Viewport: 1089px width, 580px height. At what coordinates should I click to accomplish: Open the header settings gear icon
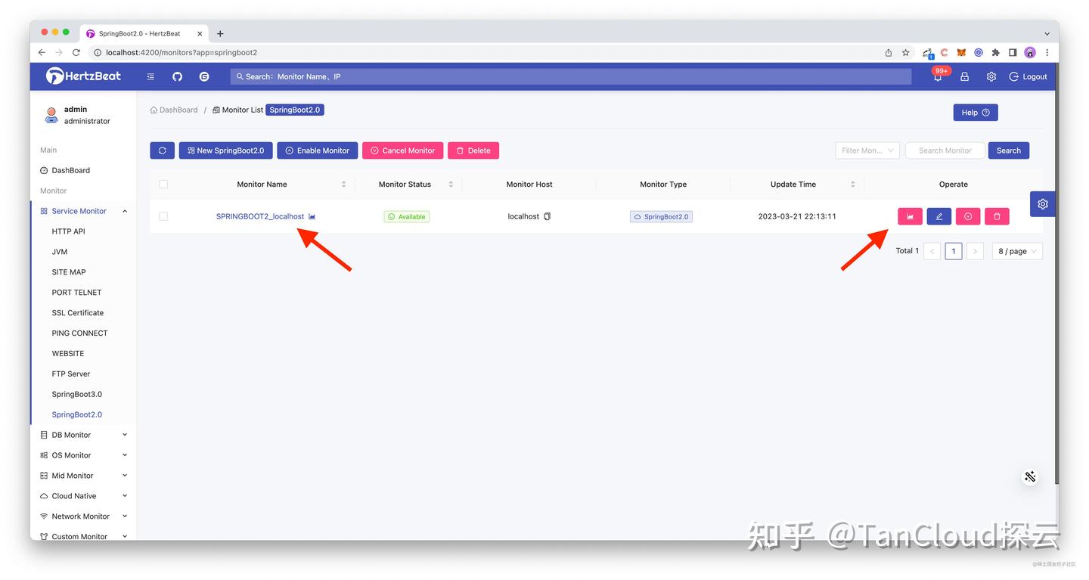tap(991, 76)
